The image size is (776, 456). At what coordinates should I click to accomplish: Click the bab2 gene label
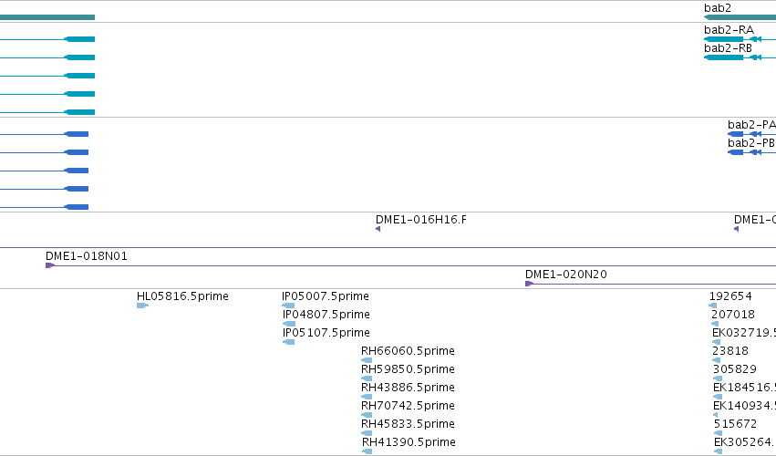coord(717,8)
